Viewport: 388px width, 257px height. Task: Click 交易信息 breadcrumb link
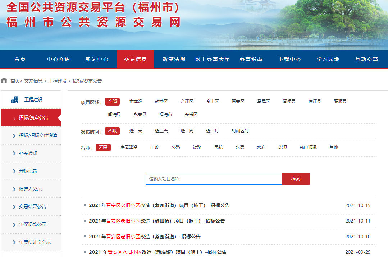click(33, 81)
